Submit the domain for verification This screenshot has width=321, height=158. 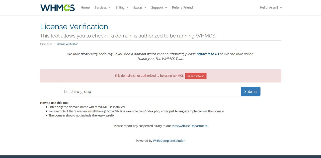[251, 91]
